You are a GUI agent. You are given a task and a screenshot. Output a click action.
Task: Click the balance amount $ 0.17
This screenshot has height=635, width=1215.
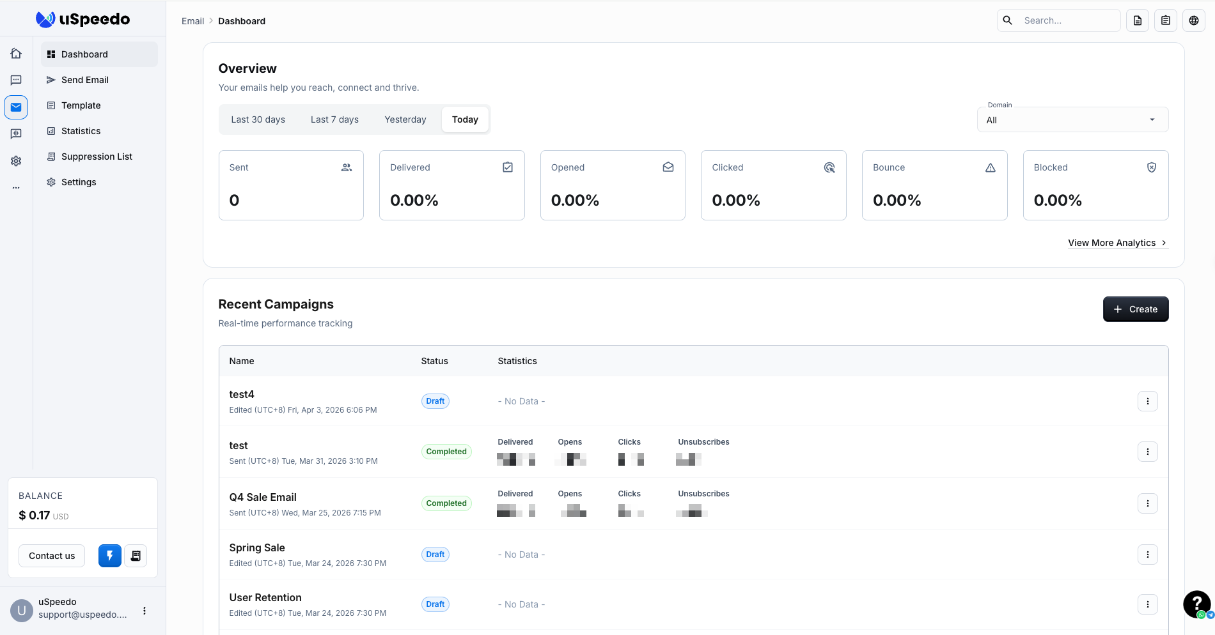(x=35, y=515)
